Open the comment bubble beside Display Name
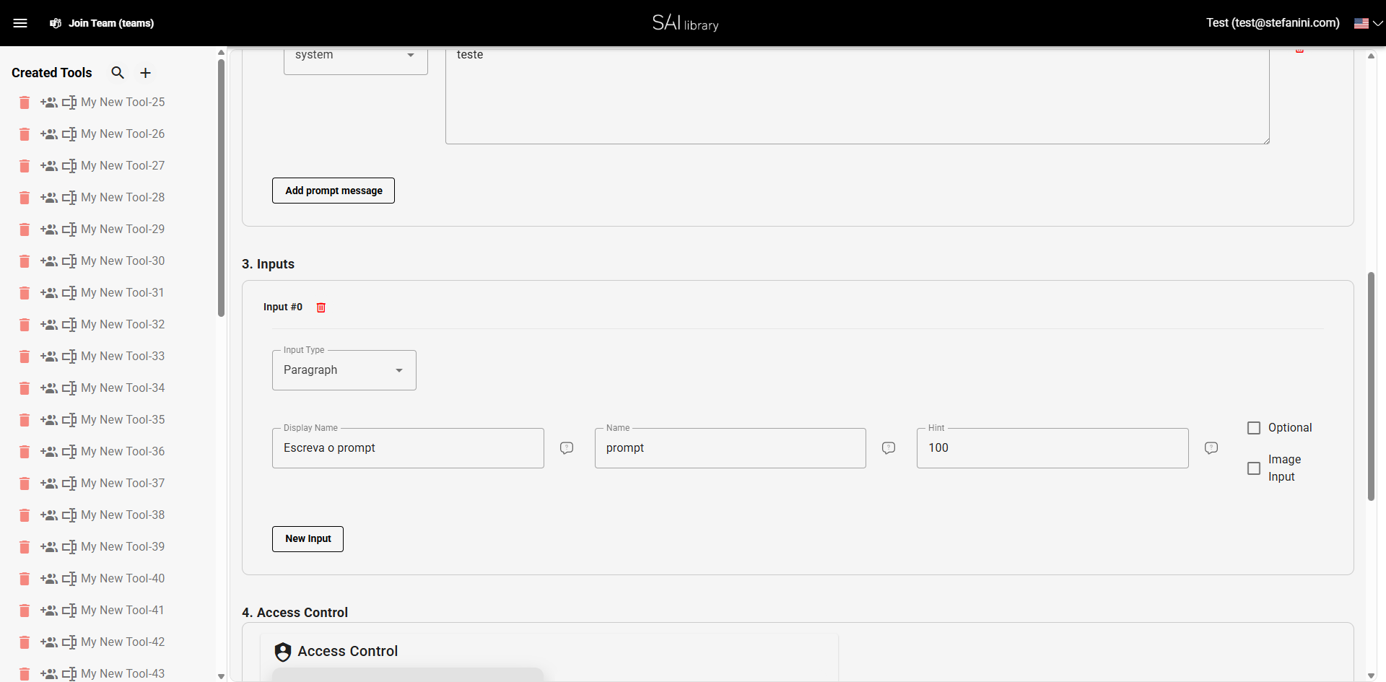1386x682 pixels. coord(566,448)
